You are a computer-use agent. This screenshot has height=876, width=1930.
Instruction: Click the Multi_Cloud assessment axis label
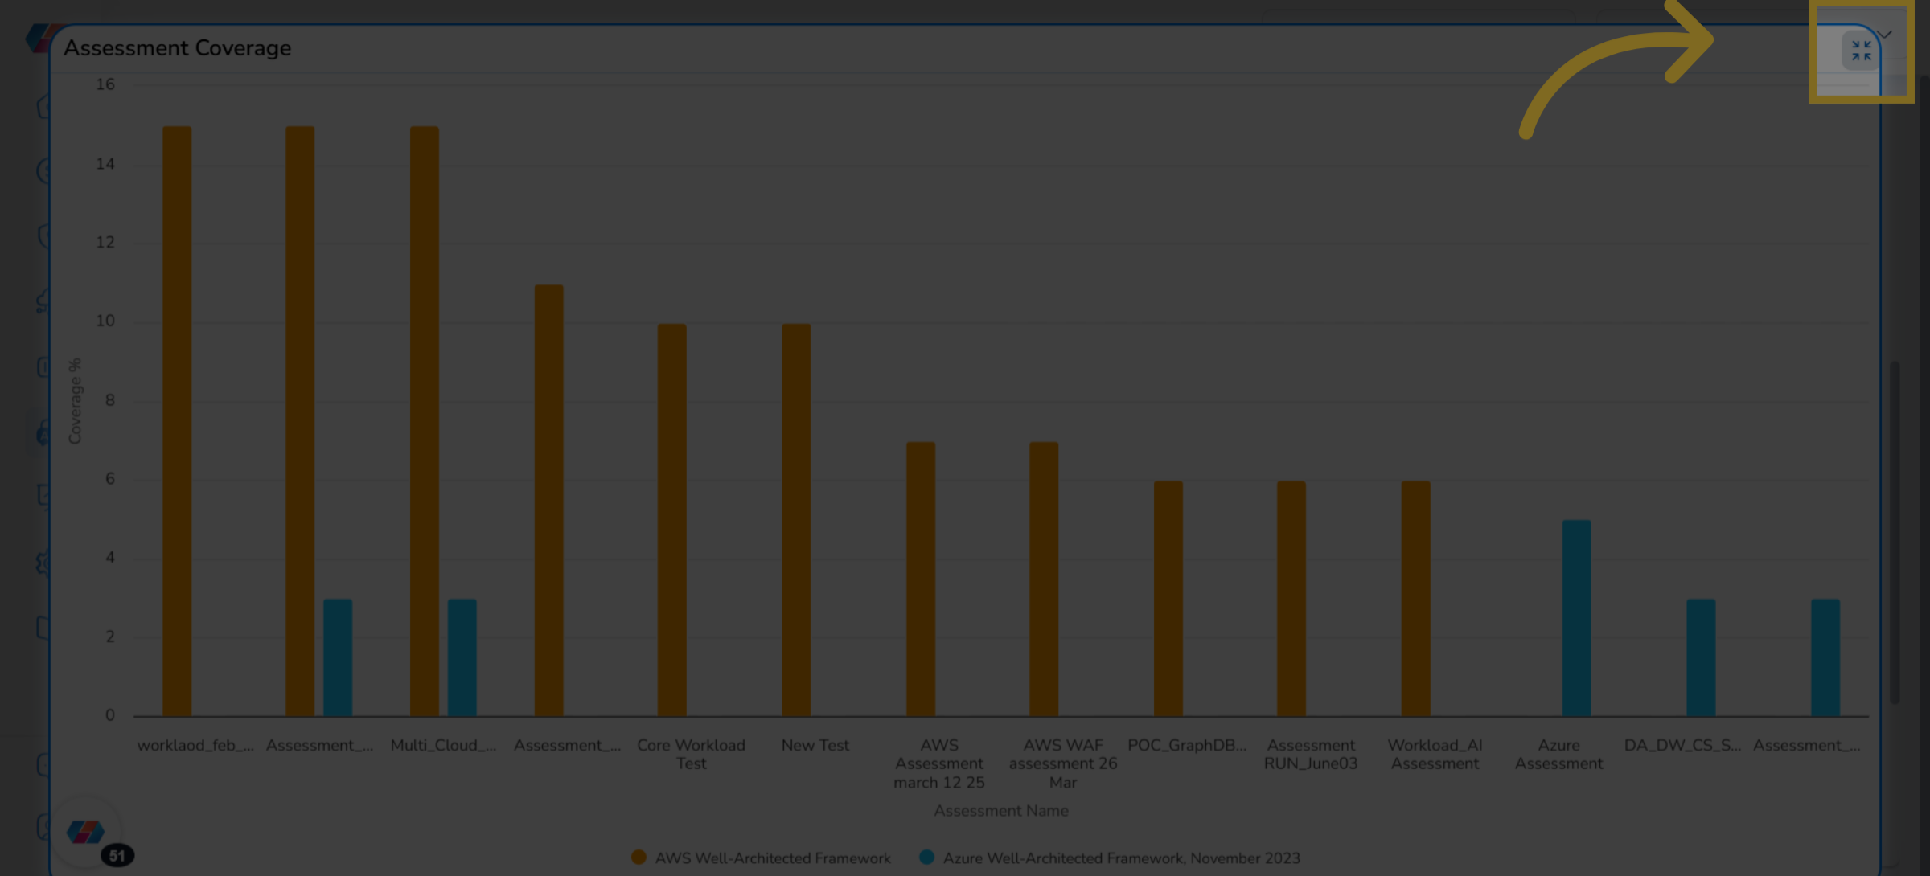click(443, 746)
